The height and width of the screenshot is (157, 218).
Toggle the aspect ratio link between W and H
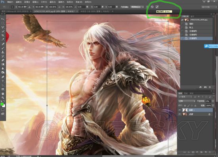point(59,7)
